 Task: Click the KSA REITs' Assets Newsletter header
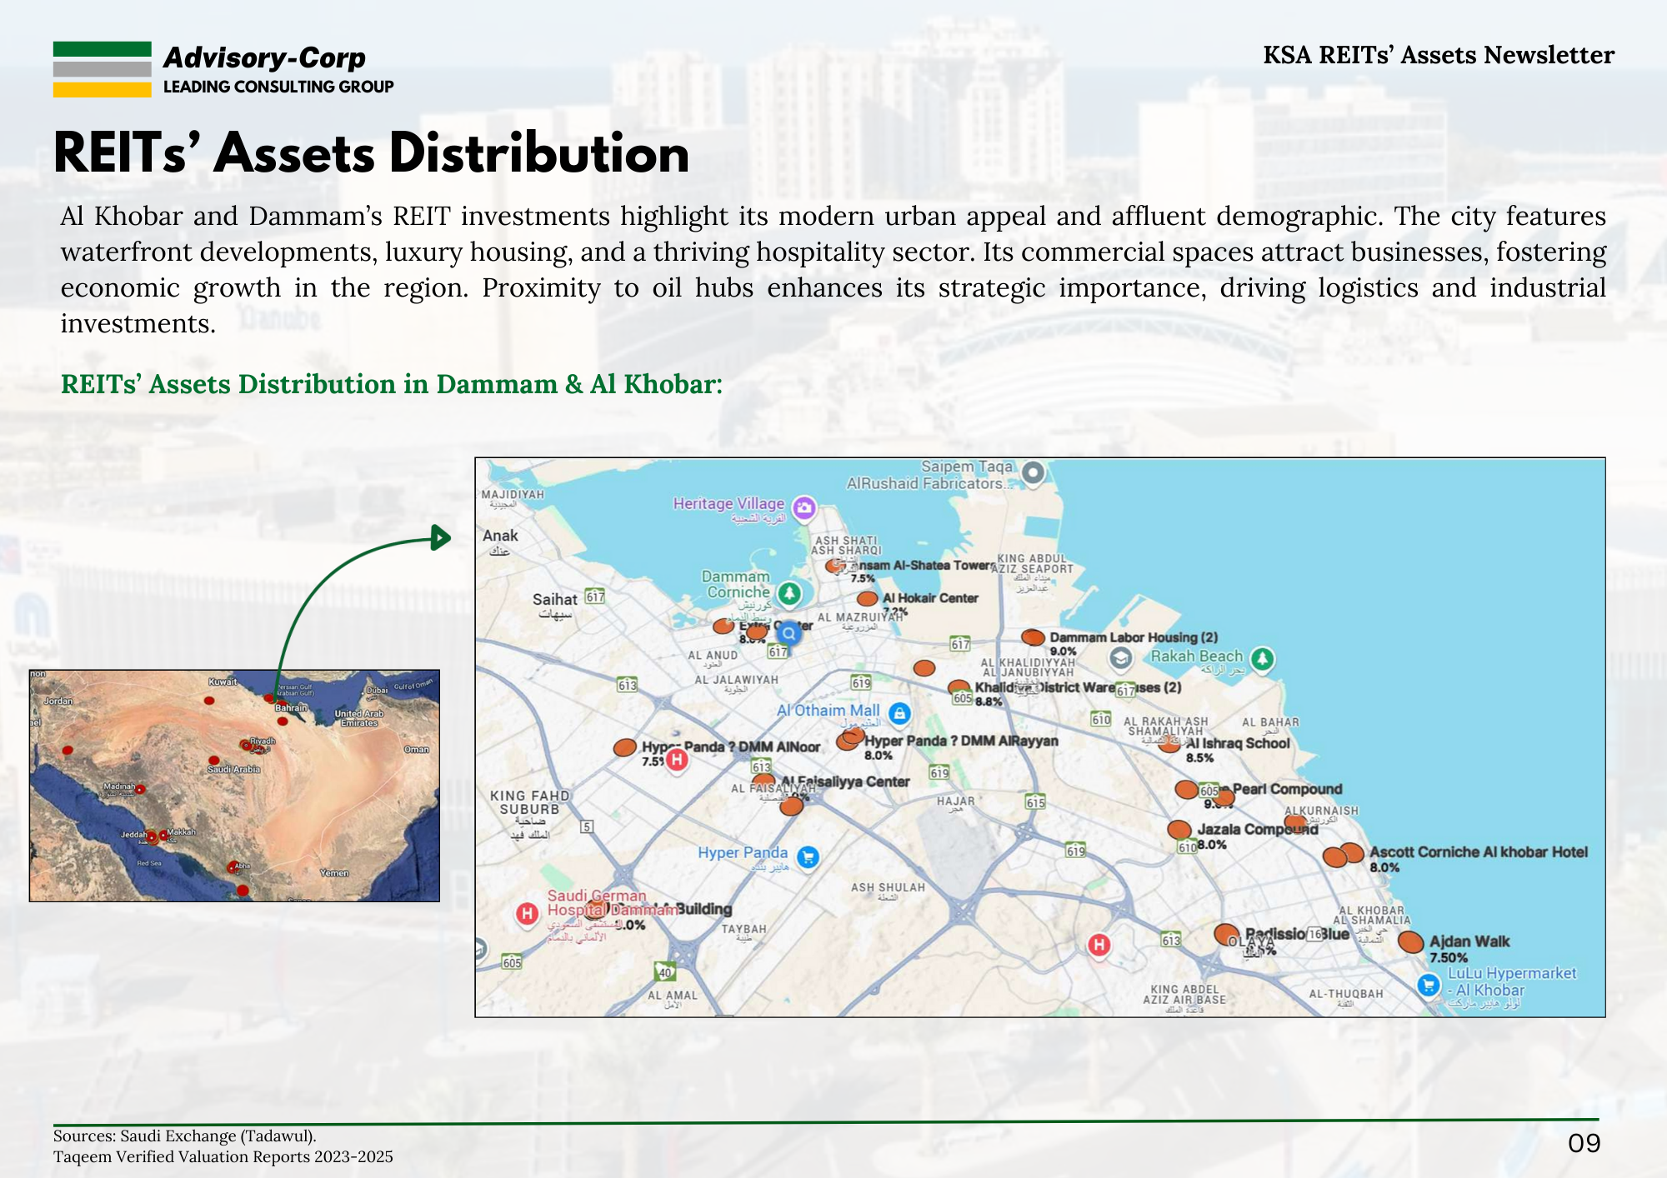click(x=1438, y=55)
